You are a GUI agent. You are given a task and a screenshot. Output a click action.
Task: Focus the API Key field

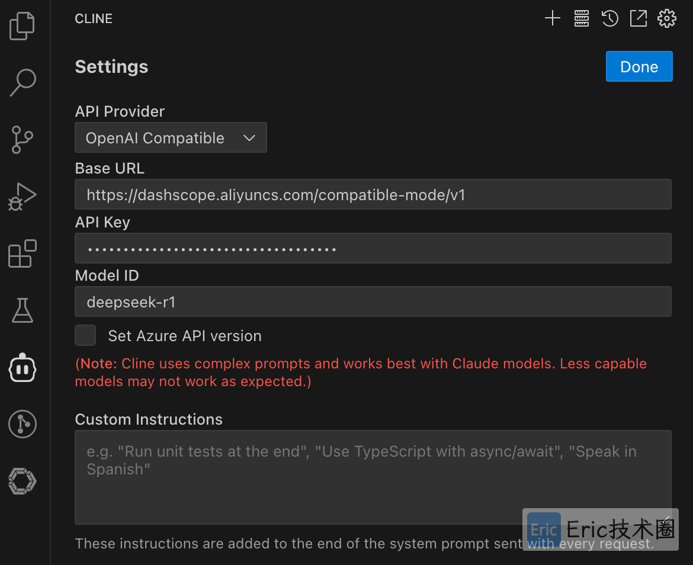[x=373, y=248]
